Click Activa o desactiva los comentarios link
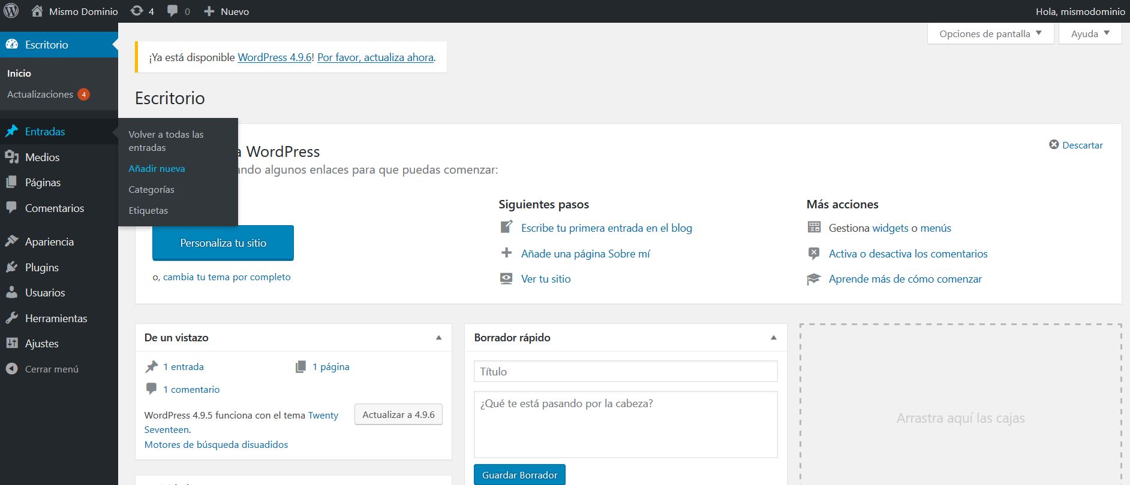Image resolution: width=1130 pixels, height=485 pixels. pos(908,253)
